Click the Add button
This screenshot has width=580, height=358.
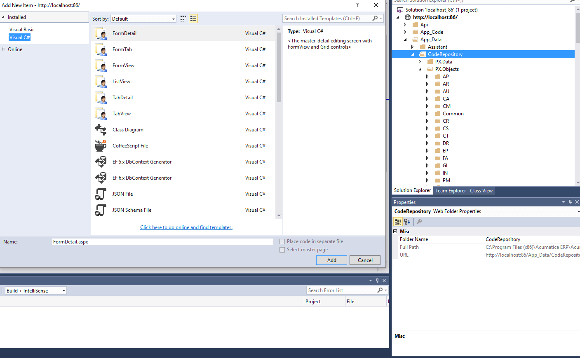[x=331, y=260]
